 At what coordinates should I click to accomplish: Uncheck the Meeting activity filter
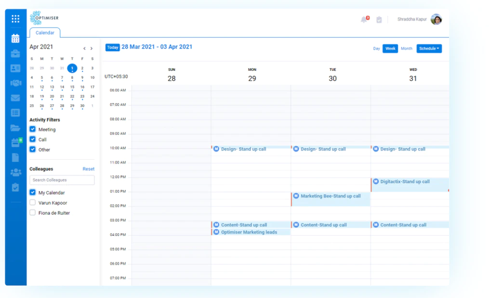(x=32, y=129)
